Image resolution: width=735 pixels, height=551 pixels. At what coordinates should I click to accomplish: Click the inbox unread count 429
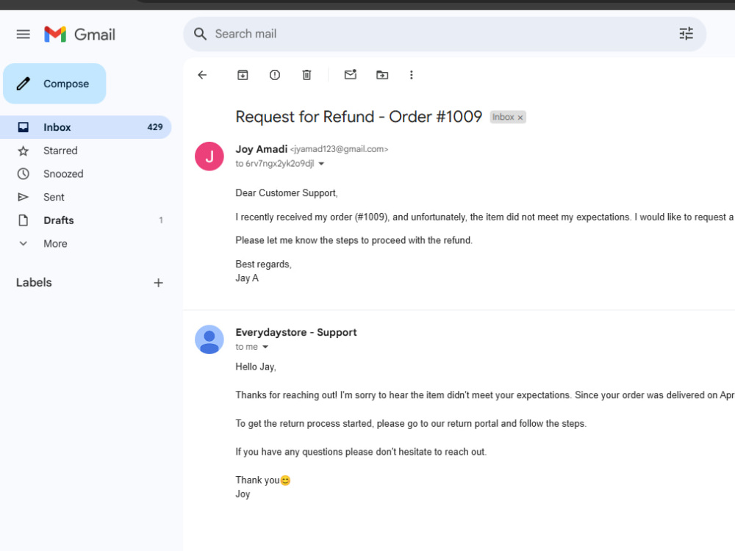(155, 127)
